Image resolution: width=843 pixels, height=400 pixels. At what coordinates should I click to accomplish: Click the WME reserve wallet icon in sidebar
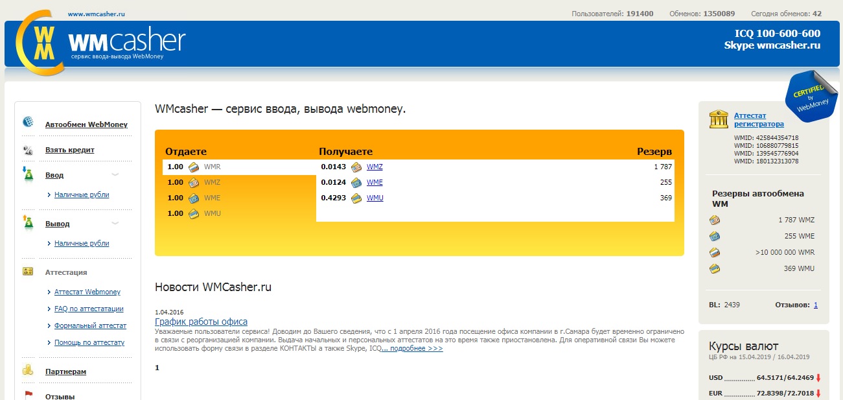tap(715, 236)
